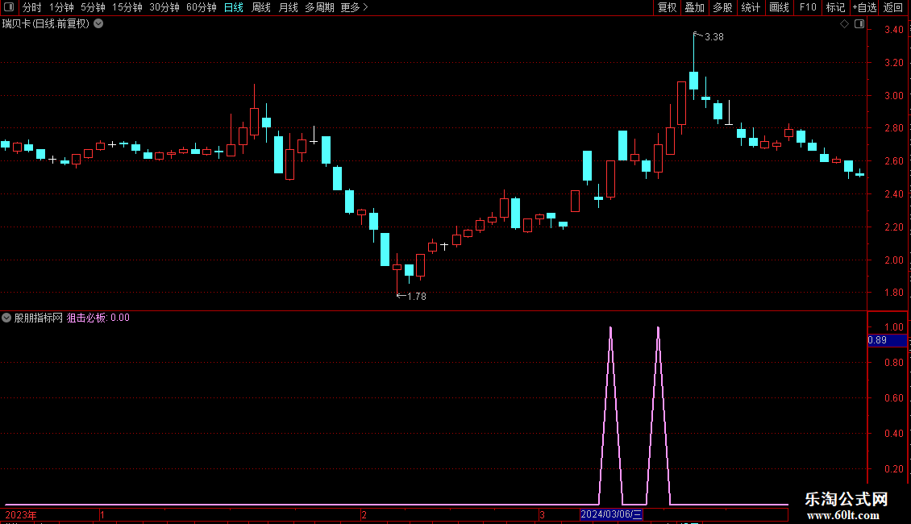This screenshot has width=911, height=524.
Task: Activate 画线 drawing tools
Action: [779, 7]
